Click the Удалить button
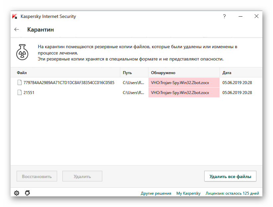 (82, 176)
